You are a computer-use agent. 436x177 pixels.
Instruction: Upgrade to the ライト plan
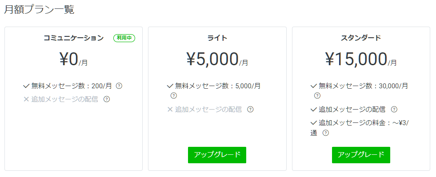click(x=217, y=155)
